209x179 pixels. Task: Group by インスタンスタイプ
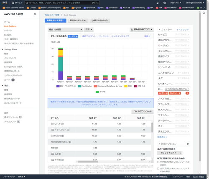click(120, 36)
